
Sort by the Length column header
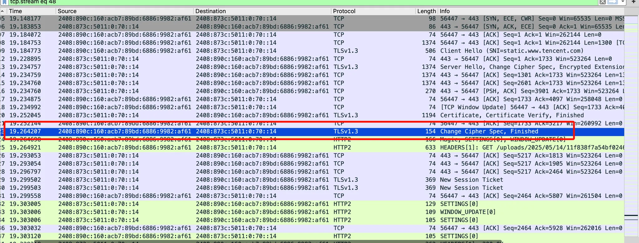tap(427, 11)
